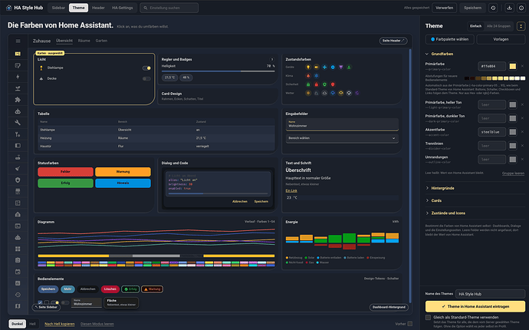
Task: Click the wrench tool icon in sidebar
Action: (x=18, y=123)
